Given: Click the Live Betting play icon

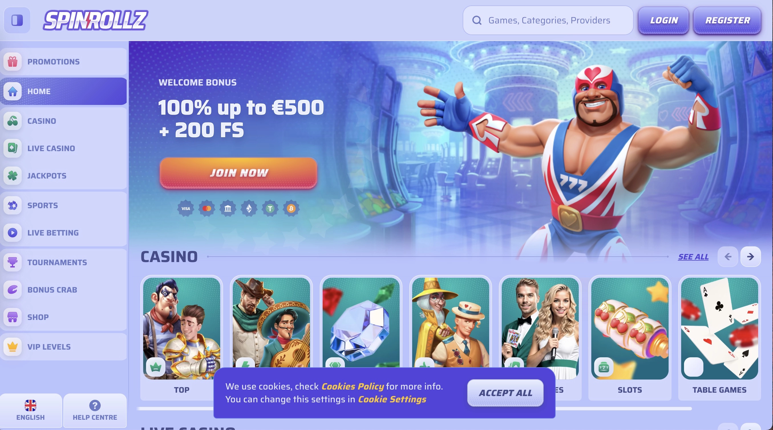Looking at the screenshot, I should (13, 233).
